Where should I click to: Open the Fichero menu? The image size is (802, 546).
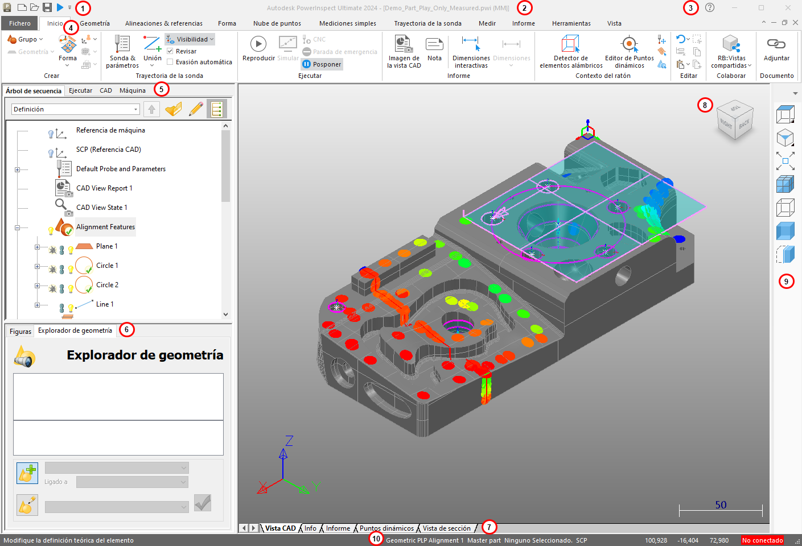[20, 23]
